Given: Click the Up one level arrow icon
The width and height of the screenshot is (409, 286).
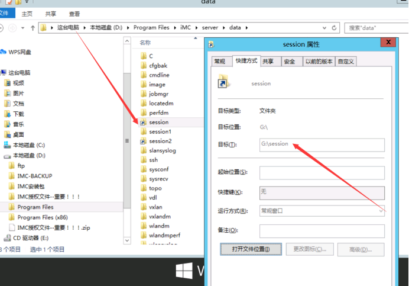Looking at the screenshot, I should click(x=33, y=28).
